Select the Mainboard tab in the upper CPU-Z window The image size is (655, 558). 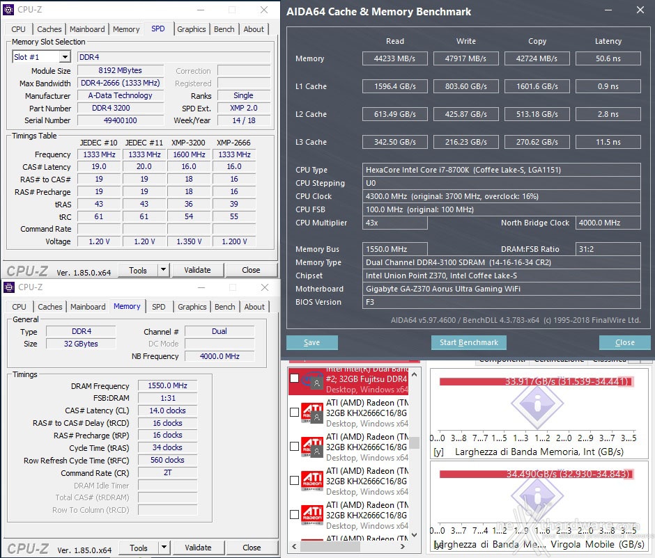point(87,29)
